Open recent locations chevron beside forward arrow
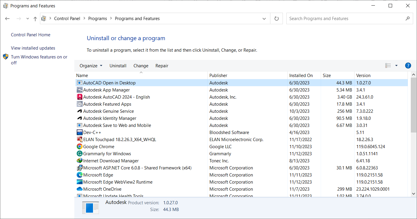Image resolution: width=417 pixels, height=219 pixels. [x=27, y=18]
